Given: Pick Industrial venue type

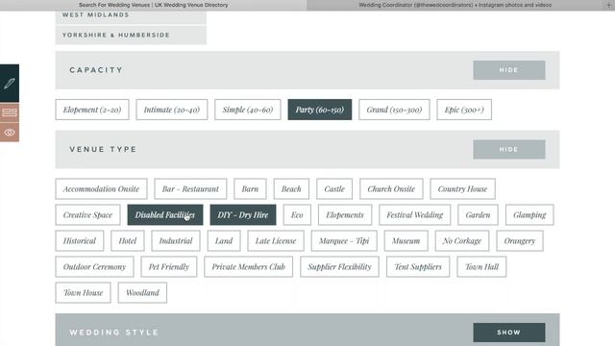Looking at the screenshot, I should point(176,241).
